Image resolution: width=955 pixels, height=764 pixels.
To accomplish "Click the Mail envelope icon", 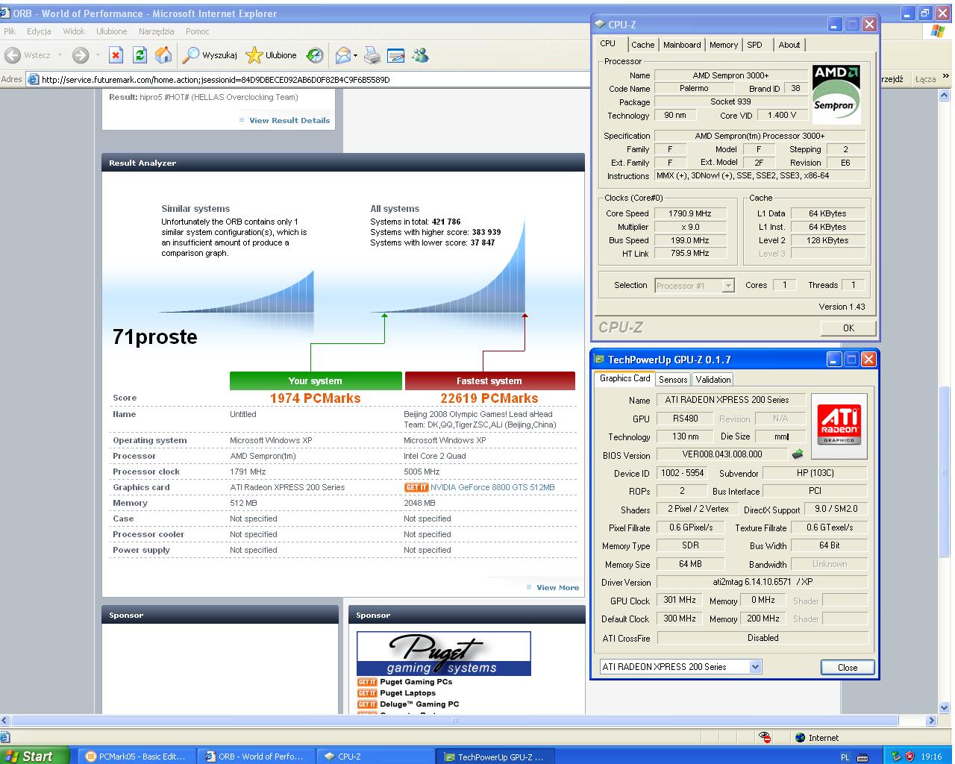I will (x=342, y=55).
